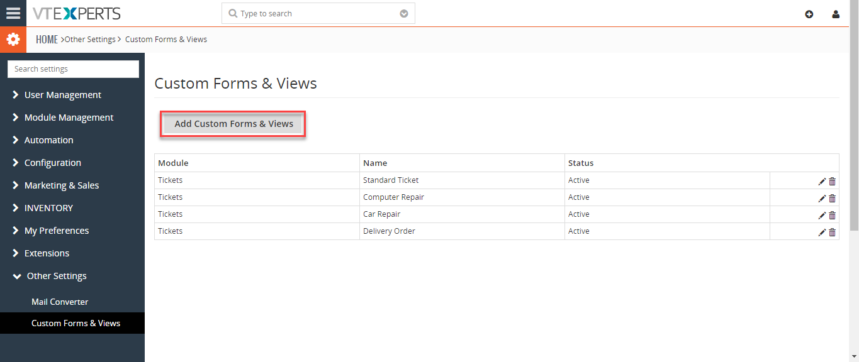
Task: Click the Search settings input field
Action: [x=73, y=69]
